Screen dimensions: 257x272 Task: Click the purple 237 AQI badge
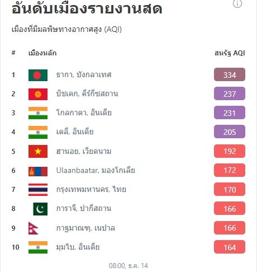click(230, 93)
